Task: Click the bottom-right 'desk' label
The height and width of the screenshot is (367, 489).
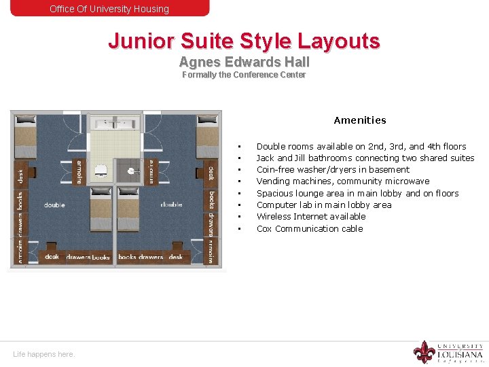Action: (176, 256)
